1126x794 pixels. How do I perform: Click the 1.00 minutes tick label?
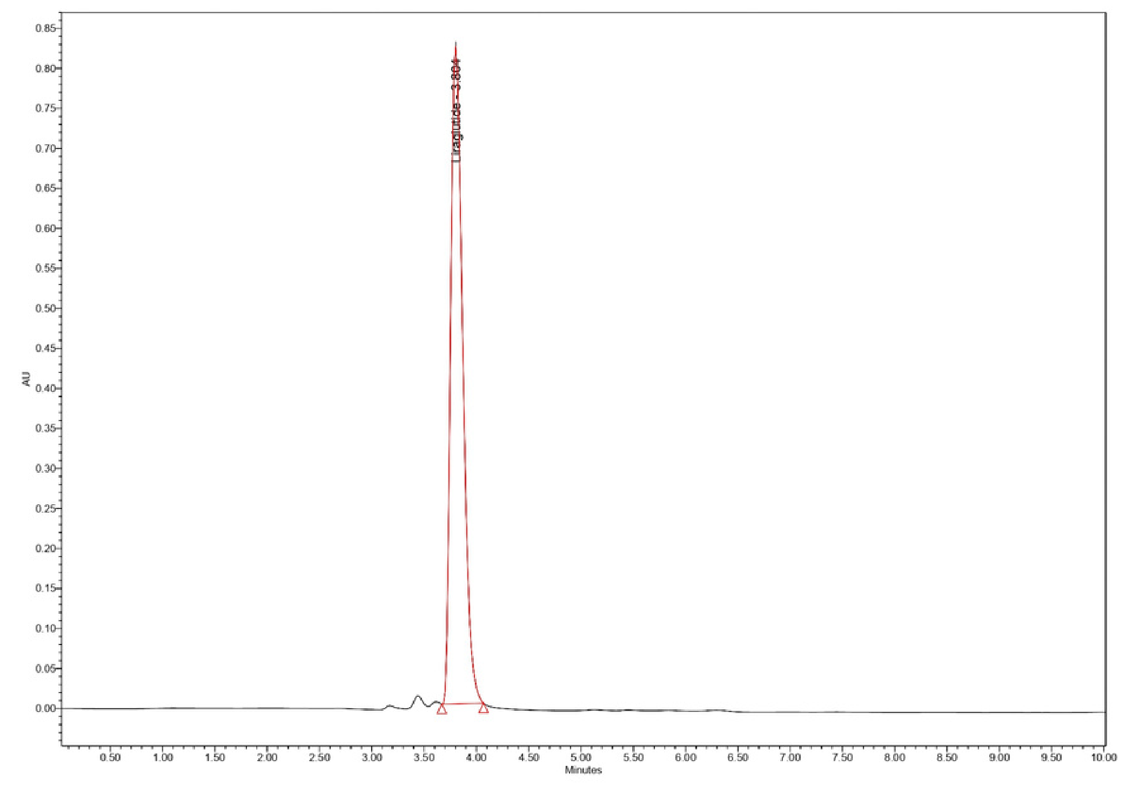[x=163, y=757]
